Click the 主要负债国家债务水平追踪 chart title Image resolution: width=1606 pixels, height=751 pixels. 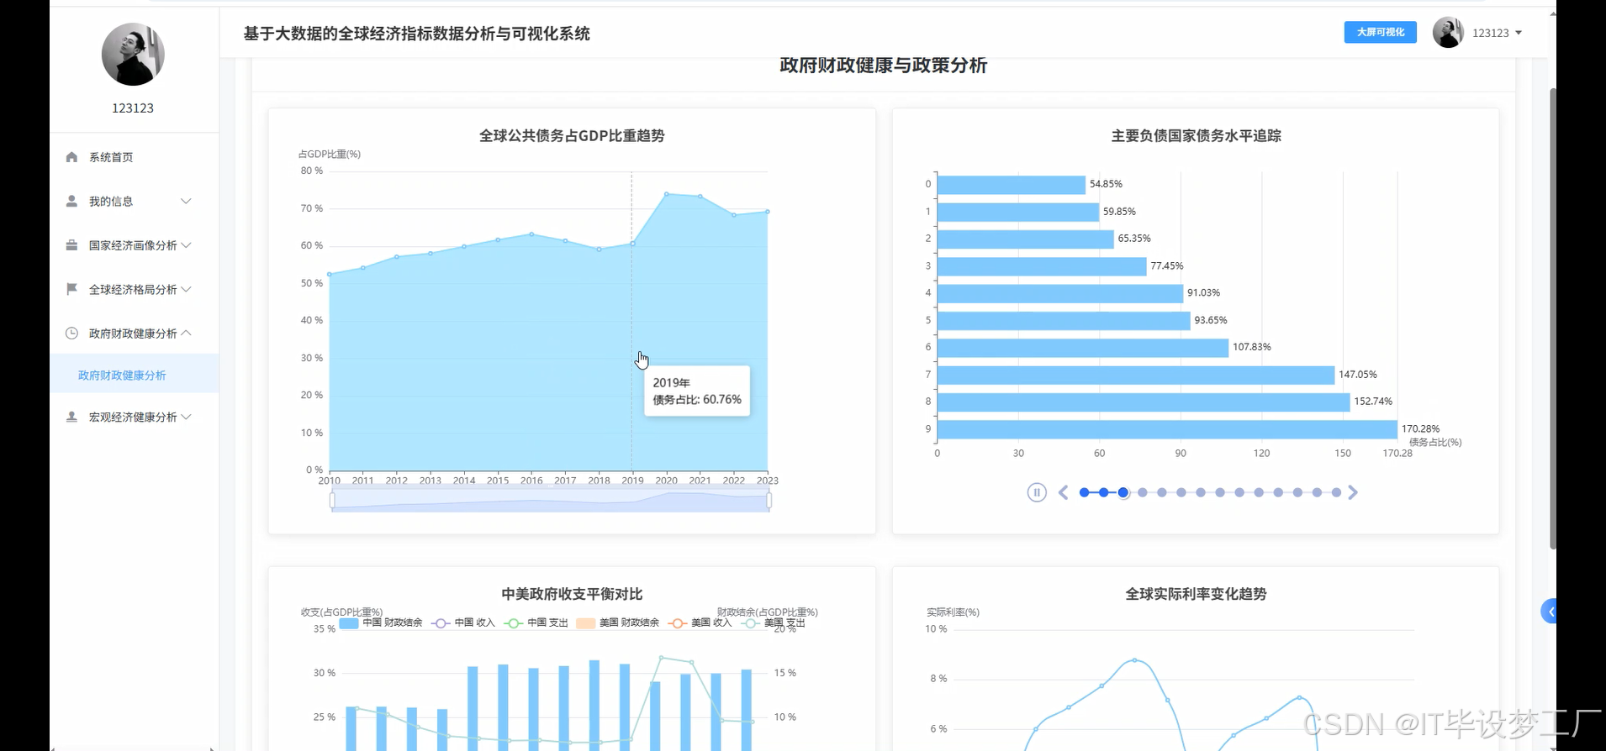pyautogui.click(x=1196, y=135)
